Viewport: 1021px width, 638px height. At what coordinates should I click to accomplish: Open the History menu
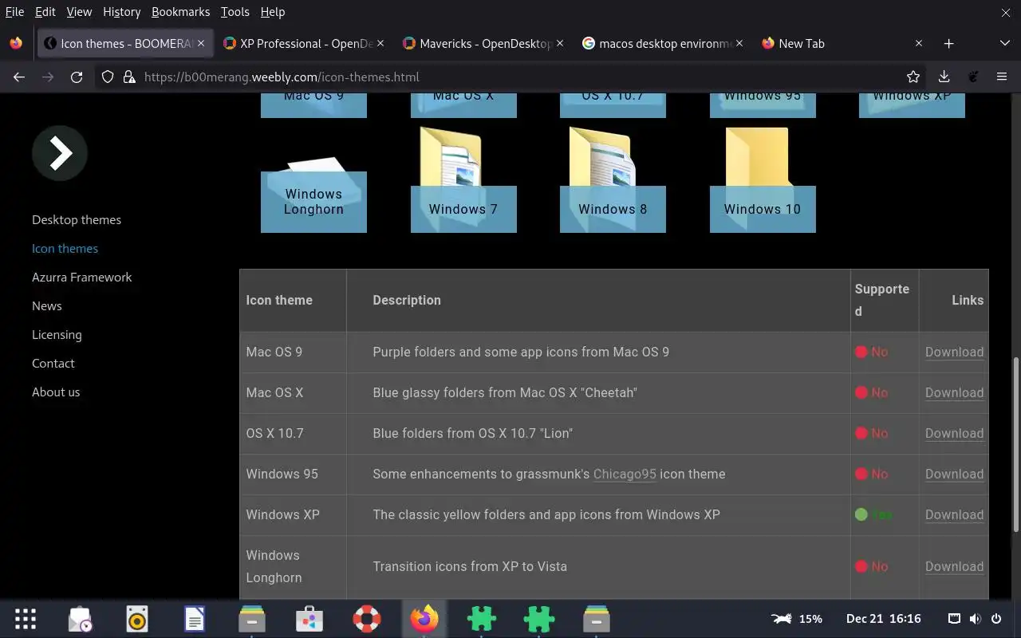pos(121,12)
